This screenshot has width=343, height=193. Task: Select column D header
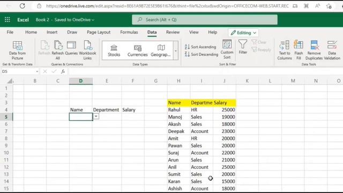tap(81, 81)
